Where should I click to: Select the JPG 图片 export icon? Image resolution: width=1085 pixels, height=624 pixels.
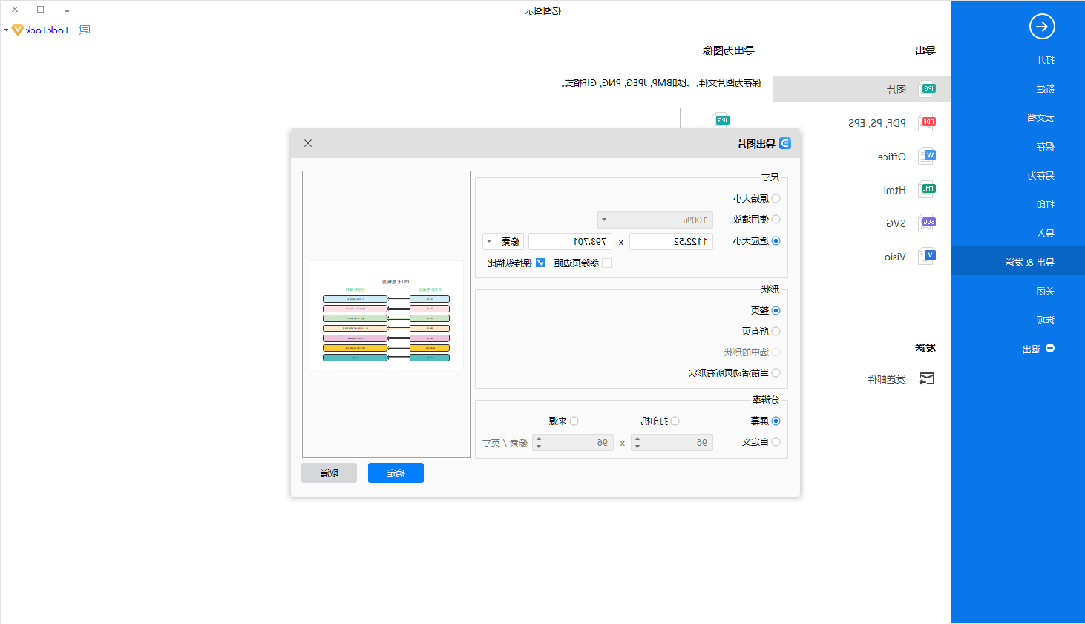point(927,90)
